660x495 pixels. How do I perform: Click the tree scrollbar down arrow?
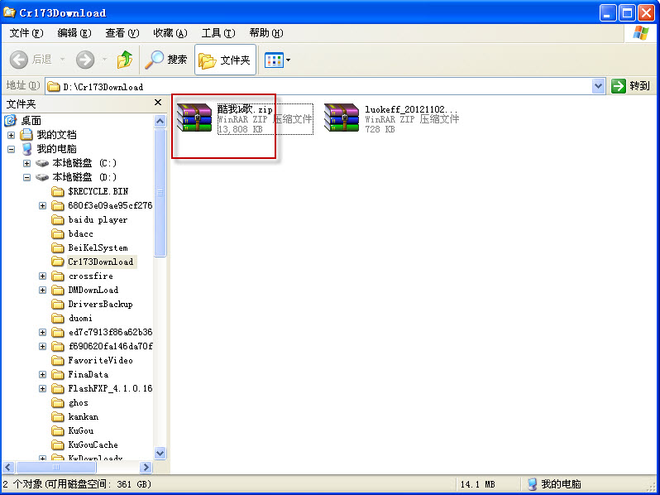pos(160,454)
